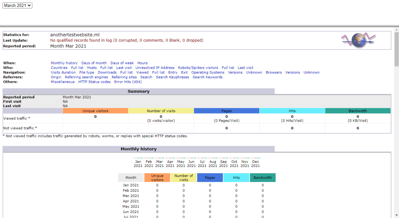The height and width of the screenshot is (218, 399).
Task: Open the Search Keyphrases report
Action: click(172, 77)
